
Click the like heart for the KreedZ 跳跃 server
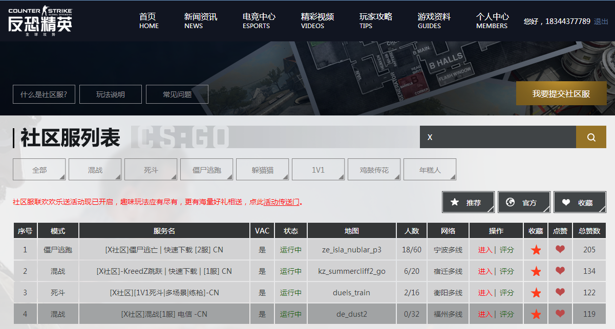560,271
